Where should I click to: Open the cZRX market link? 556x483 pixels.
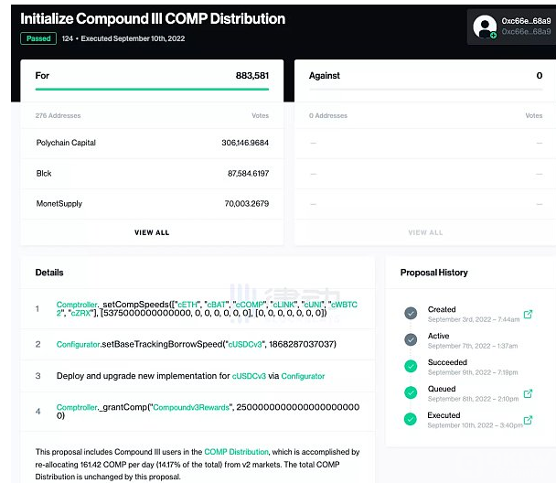(x=80, y=313)
